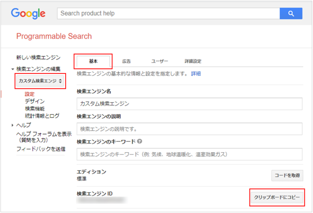Expand the ヘルプ section
This screenshot has height=213, width=313.
coord(13,125)
